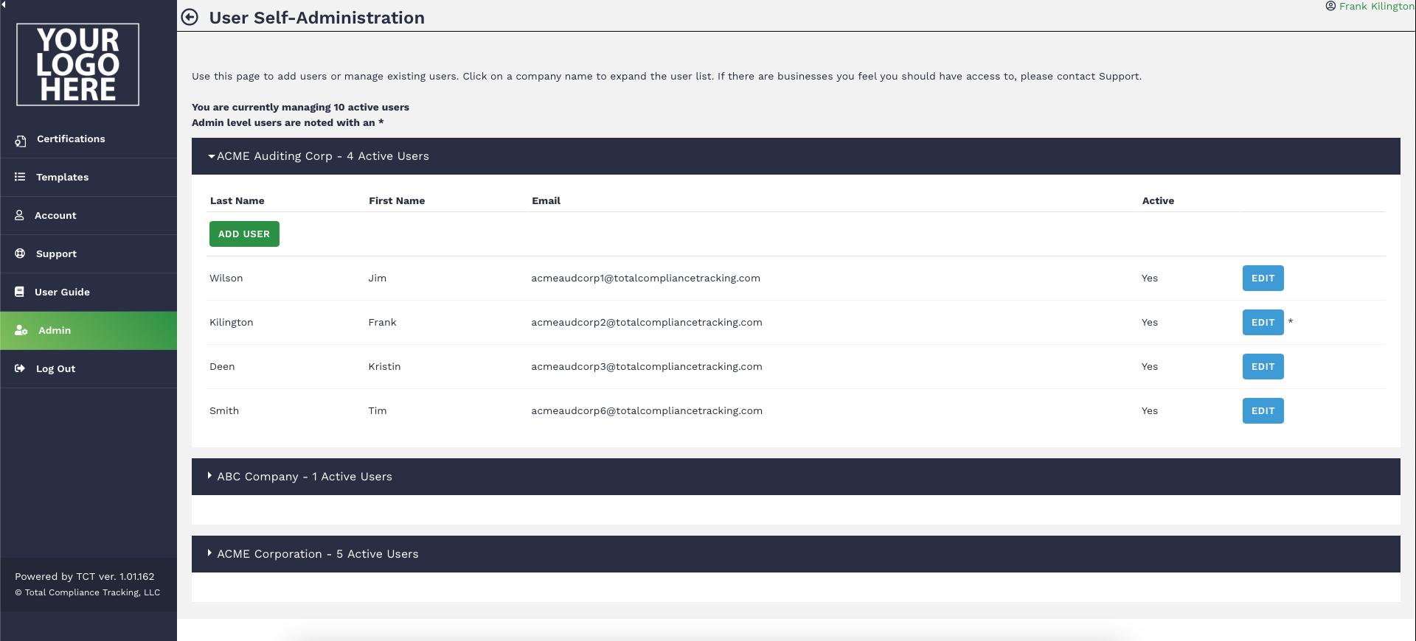Expand the ABC Company user list
The width and height of the screenshot is (1416, 641).
pos(304,477)
